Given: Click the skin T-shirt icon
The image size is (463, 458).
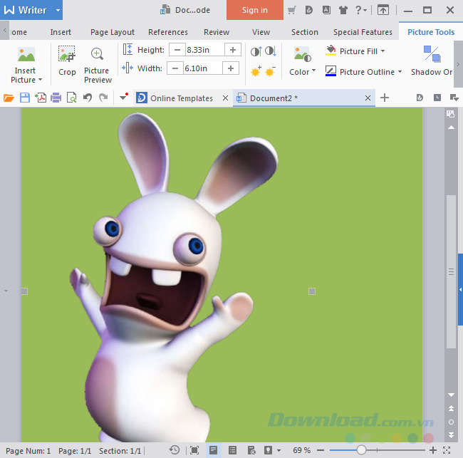Looking at the screenshot, I should (x=343, y=11).
